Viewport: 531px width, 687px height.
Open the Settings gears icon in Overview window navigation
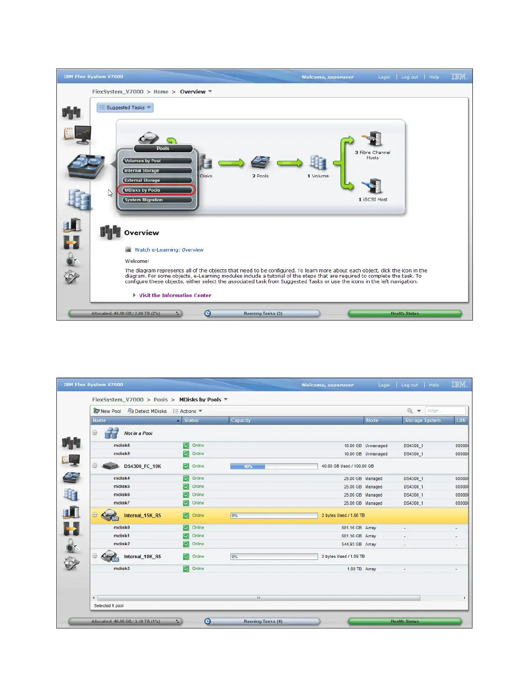[72, 277]
